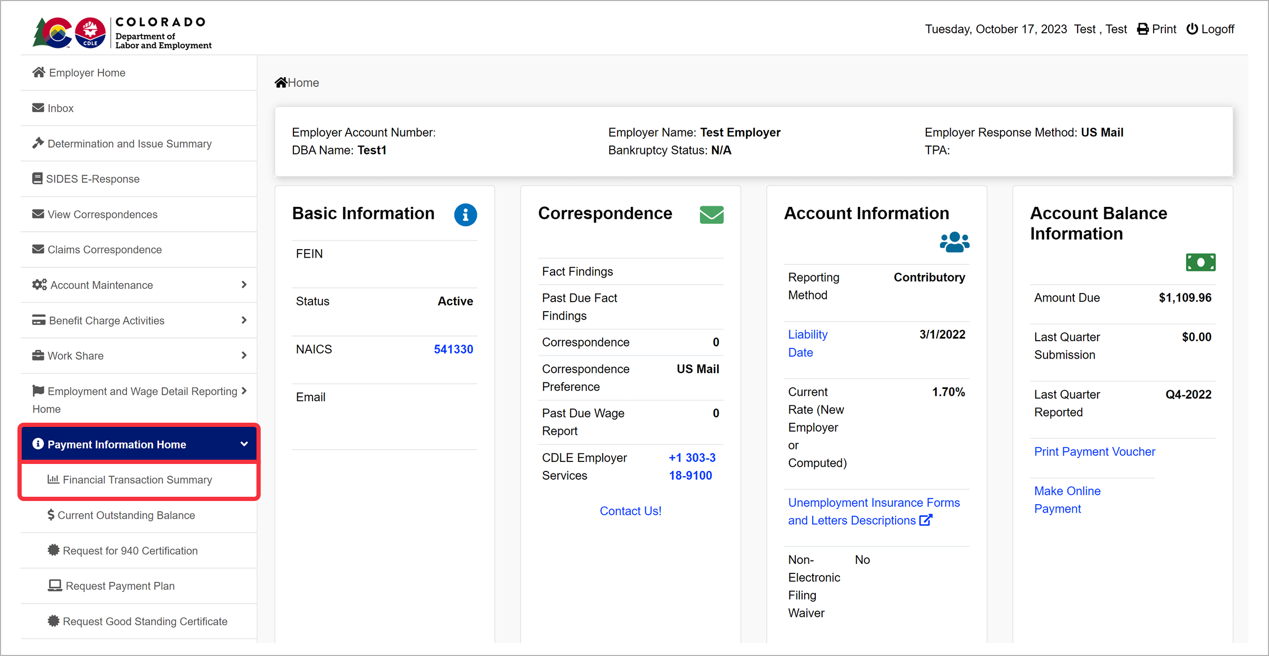This screenshot has width=1269, height=656.
Task: Expand the Benefit Charge Activities chevron
Action: click(x=244, y=320)
